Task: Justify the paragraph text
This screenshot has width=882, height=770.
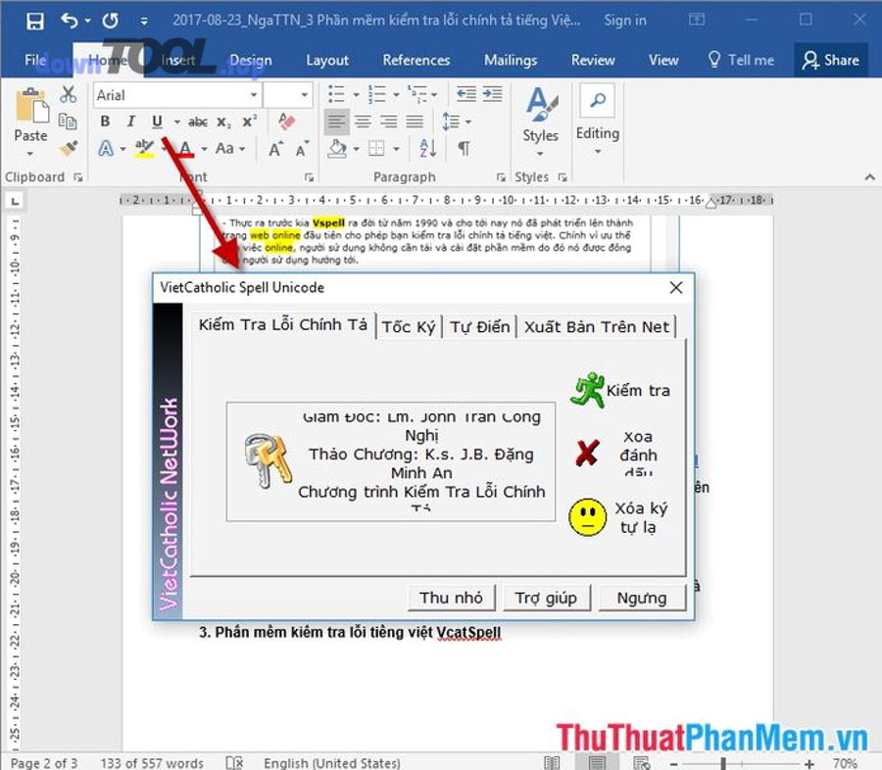Action: (415, 121)
